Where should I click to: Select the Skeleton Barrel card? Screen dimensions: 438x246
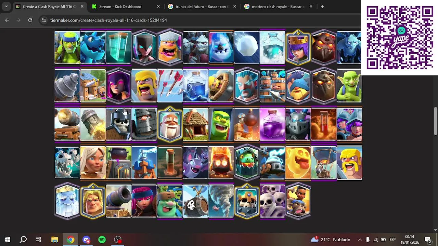(x=195, y=201)
